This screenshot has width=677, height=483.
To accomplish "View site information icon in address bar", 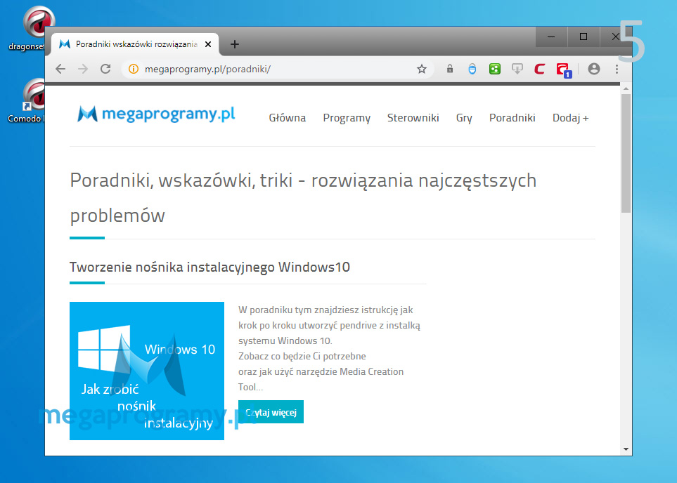I will [134, 69].
